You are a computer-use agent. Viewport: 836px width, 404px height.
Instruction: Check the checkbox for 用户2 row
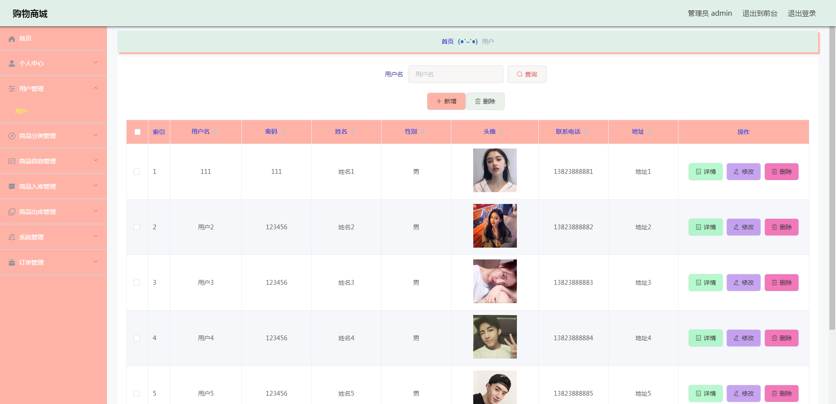point(137,228)
